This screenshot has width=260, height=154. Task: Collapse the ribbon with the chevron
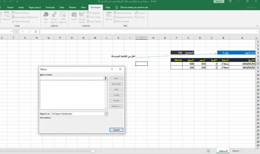click(257, 26)
